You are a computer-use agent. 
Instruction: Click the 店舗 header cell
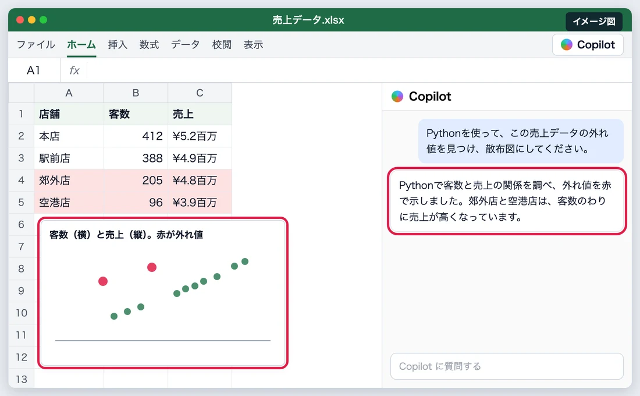pos(69,114)
